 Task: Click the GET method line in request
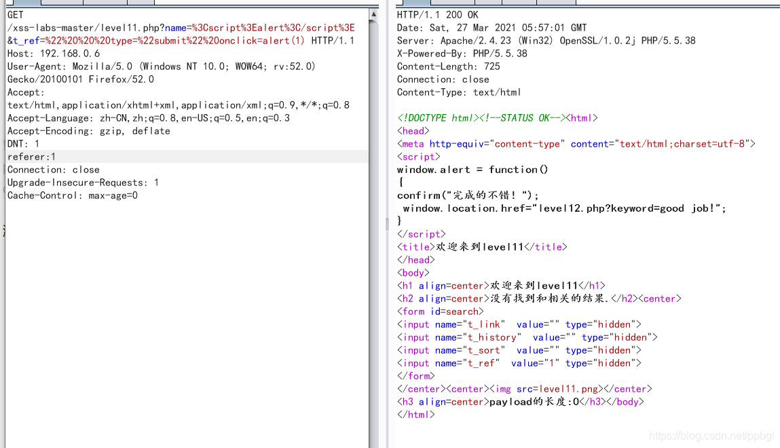click(x=16, y=15)
